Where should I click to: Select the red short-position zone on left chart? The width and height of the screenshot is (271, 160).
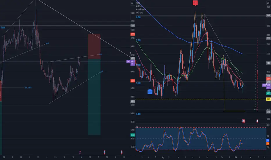pos(94,46)
